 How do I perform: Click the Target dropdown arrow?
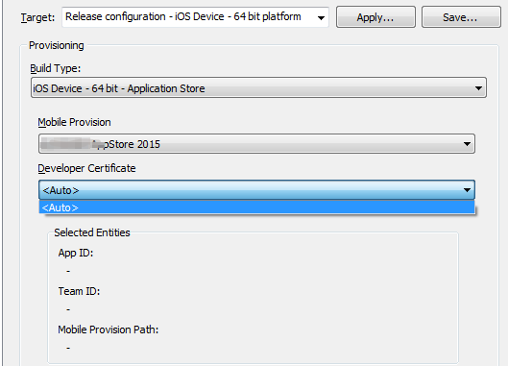click(x=321, y=18)
